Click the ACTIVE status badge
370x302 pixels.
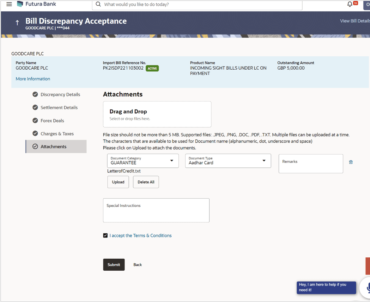pyautogui.click(x=152, y=68)
